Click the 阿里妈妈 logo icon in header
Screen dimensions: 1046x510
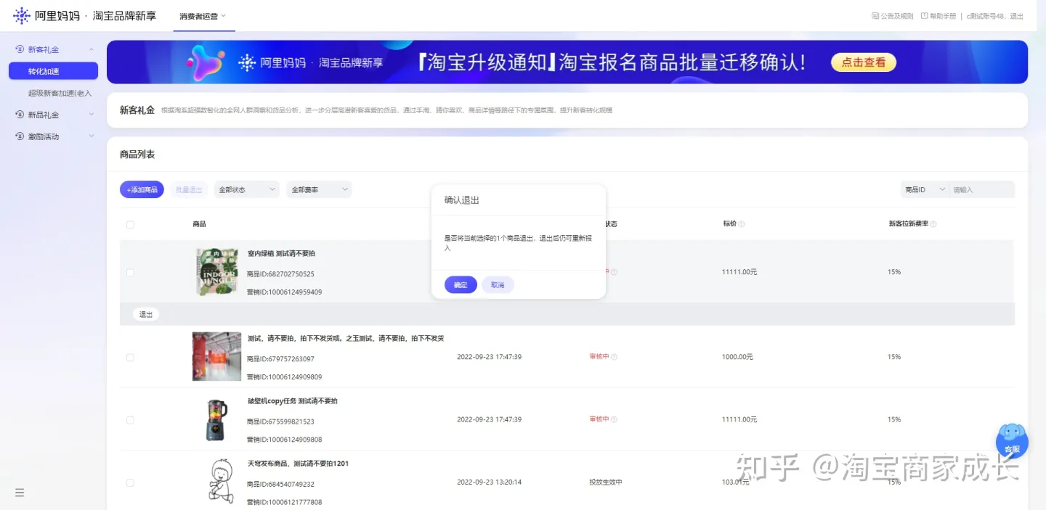click(x=22, y=15)
